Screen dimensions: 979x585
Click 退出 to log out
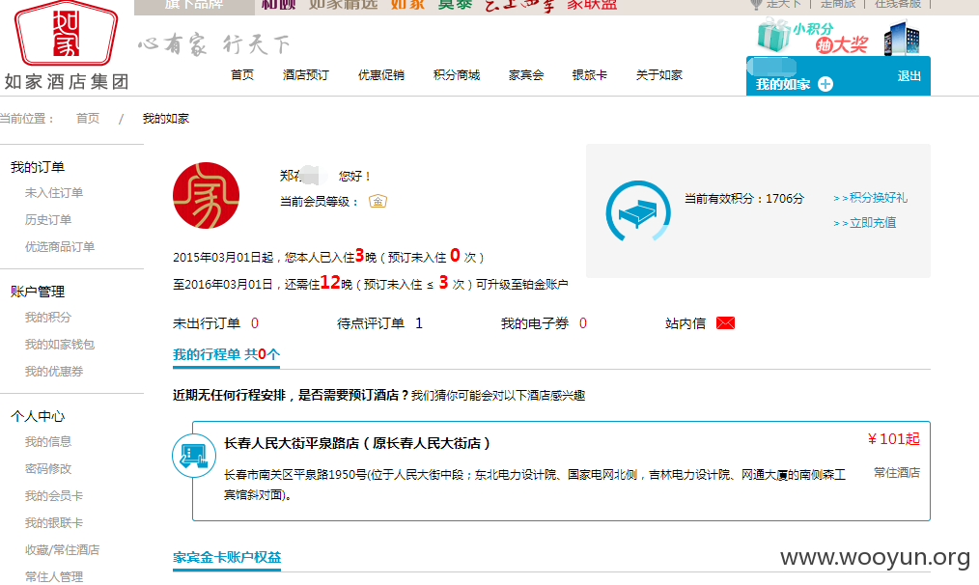[909, 76]
